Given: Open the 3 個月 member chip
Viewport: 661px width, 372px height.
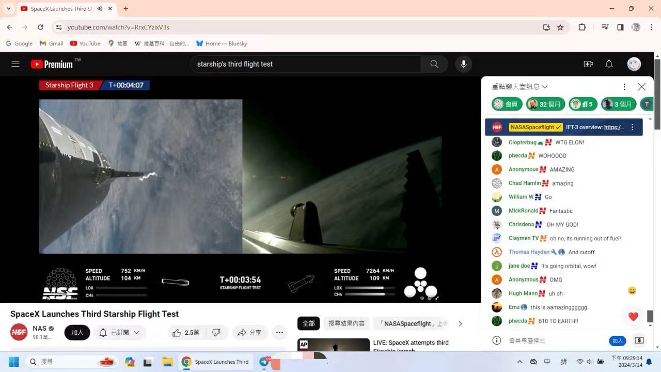Looking at the screenshot, I should point(618,104).
